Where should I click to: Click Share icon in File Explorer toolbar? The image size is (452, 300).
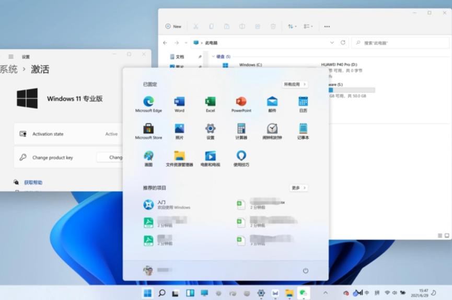pyautogui.click(x=258, y=27)
